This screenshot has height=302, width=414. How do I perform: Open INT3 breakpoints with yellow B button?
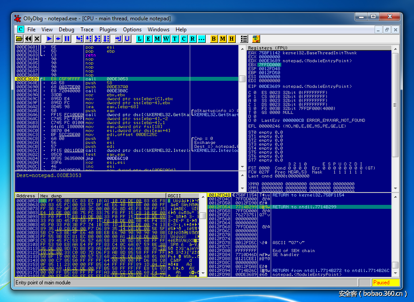tap(214, 39)
